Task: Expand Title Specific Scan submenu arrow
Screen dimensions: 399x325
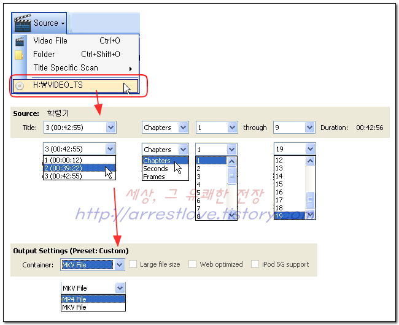Action: coord(131,69)
